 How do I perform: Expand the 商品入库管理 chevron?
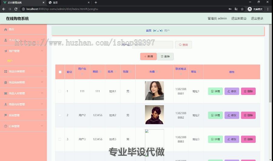click(42, 93)
